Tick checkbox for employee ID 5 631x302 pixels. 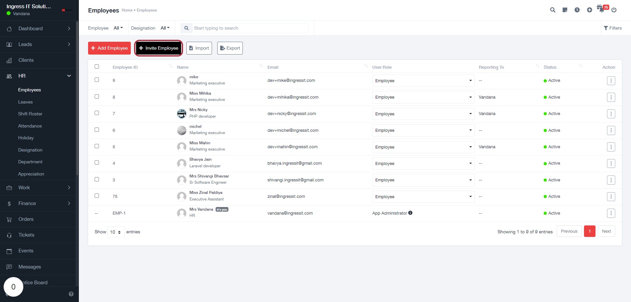[x=97, y=146]
